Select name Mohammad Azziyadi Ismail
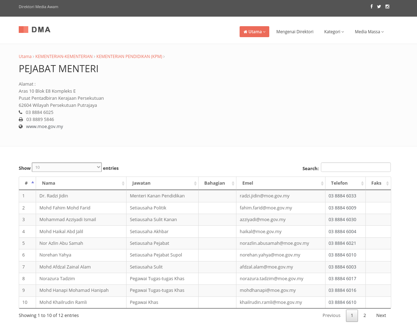Viewport: 417px width, 329px height. coord(67,220)
